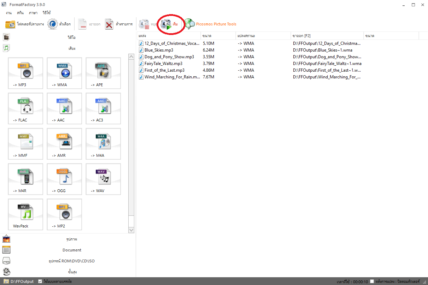This screenshot has height=285, width=428.
Task: Select the -> MP2 format icon
Action: (64, 214)
